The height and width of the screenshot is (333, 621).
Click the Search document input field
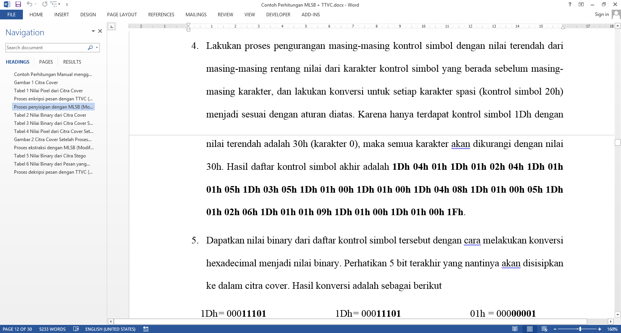point(46,48)
